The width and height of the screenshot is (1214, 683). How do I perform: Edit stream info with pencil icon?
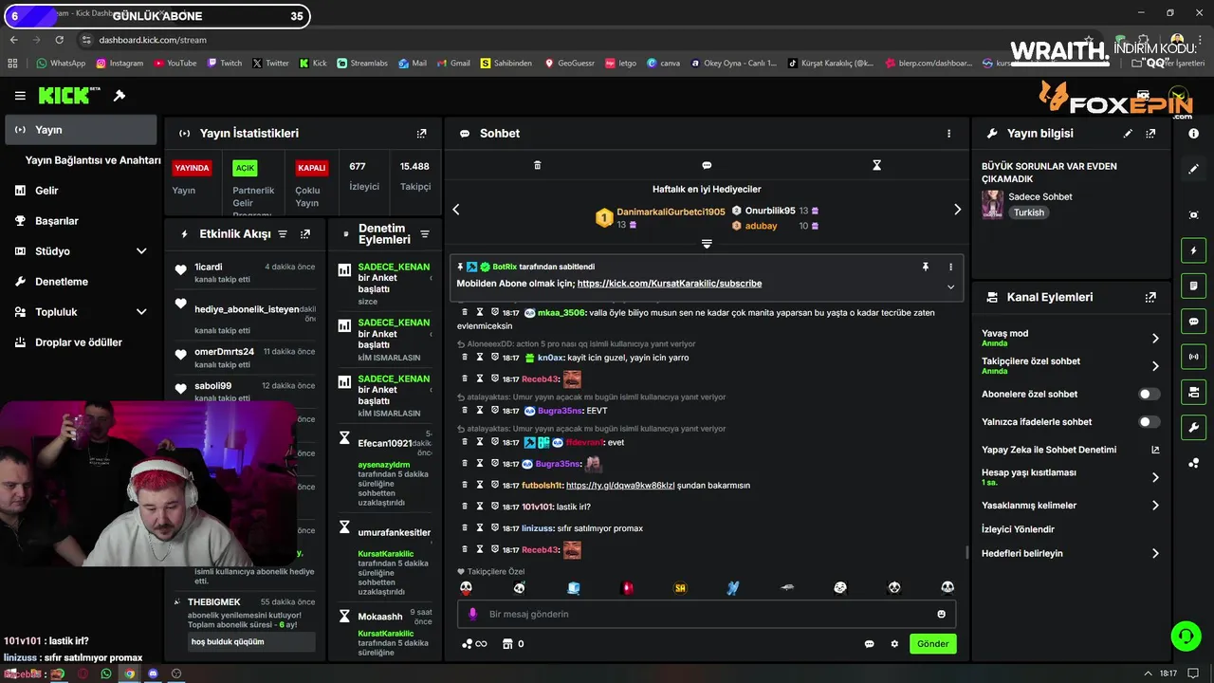click(1128, 134)
